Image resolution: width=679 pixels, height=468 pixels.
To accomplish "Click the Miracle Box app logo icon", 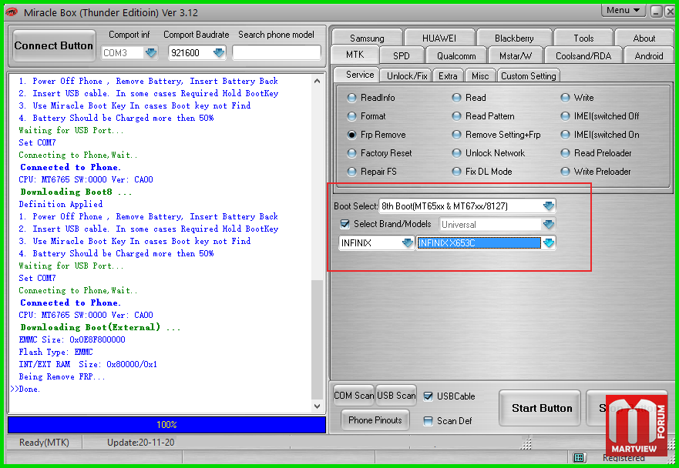I will click(x=12, y=12).
